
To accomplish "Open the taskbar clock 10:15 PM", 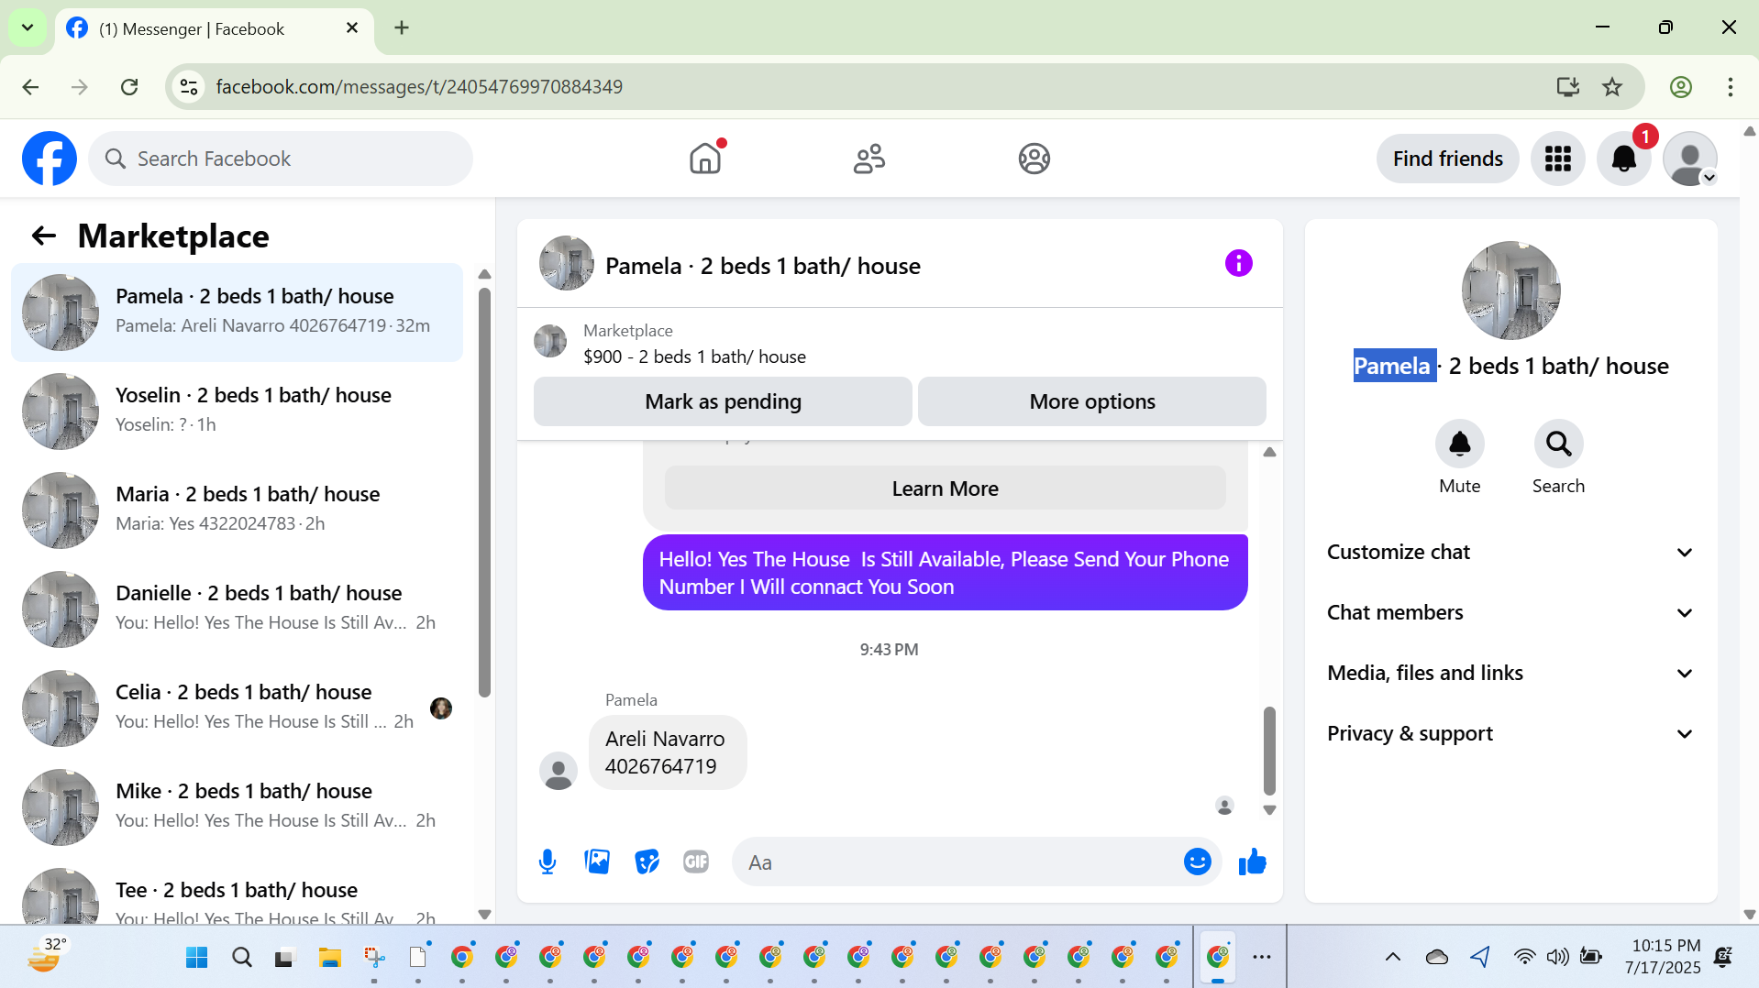I will (x=1662, y=957).
